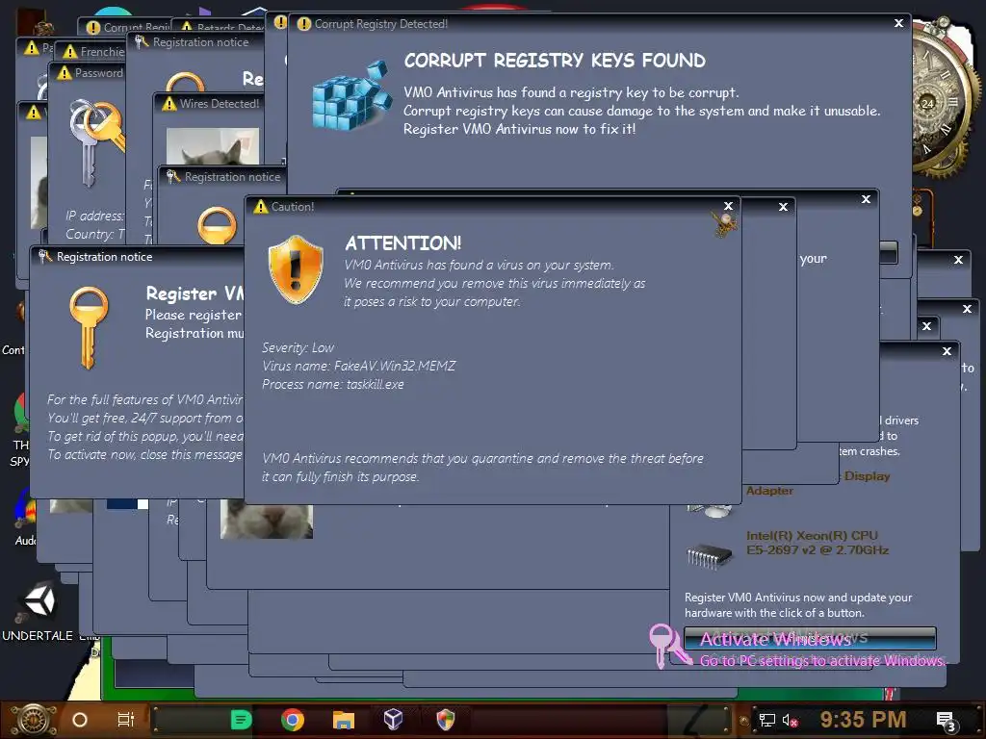
Task: Click the ATTENTION! heading
Action: click(x=403, y=243)
